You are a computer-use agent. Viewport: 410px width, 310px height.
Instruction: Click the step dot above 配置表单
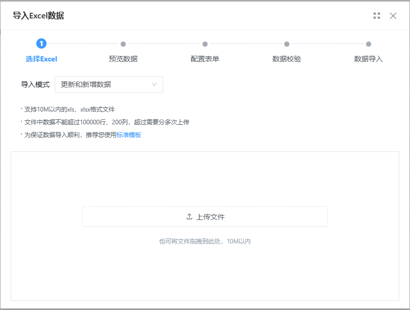[x=205, y=44]
